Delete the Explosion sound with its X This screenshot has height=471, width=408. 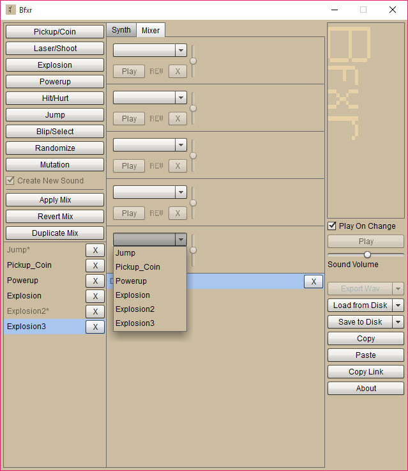95,296
